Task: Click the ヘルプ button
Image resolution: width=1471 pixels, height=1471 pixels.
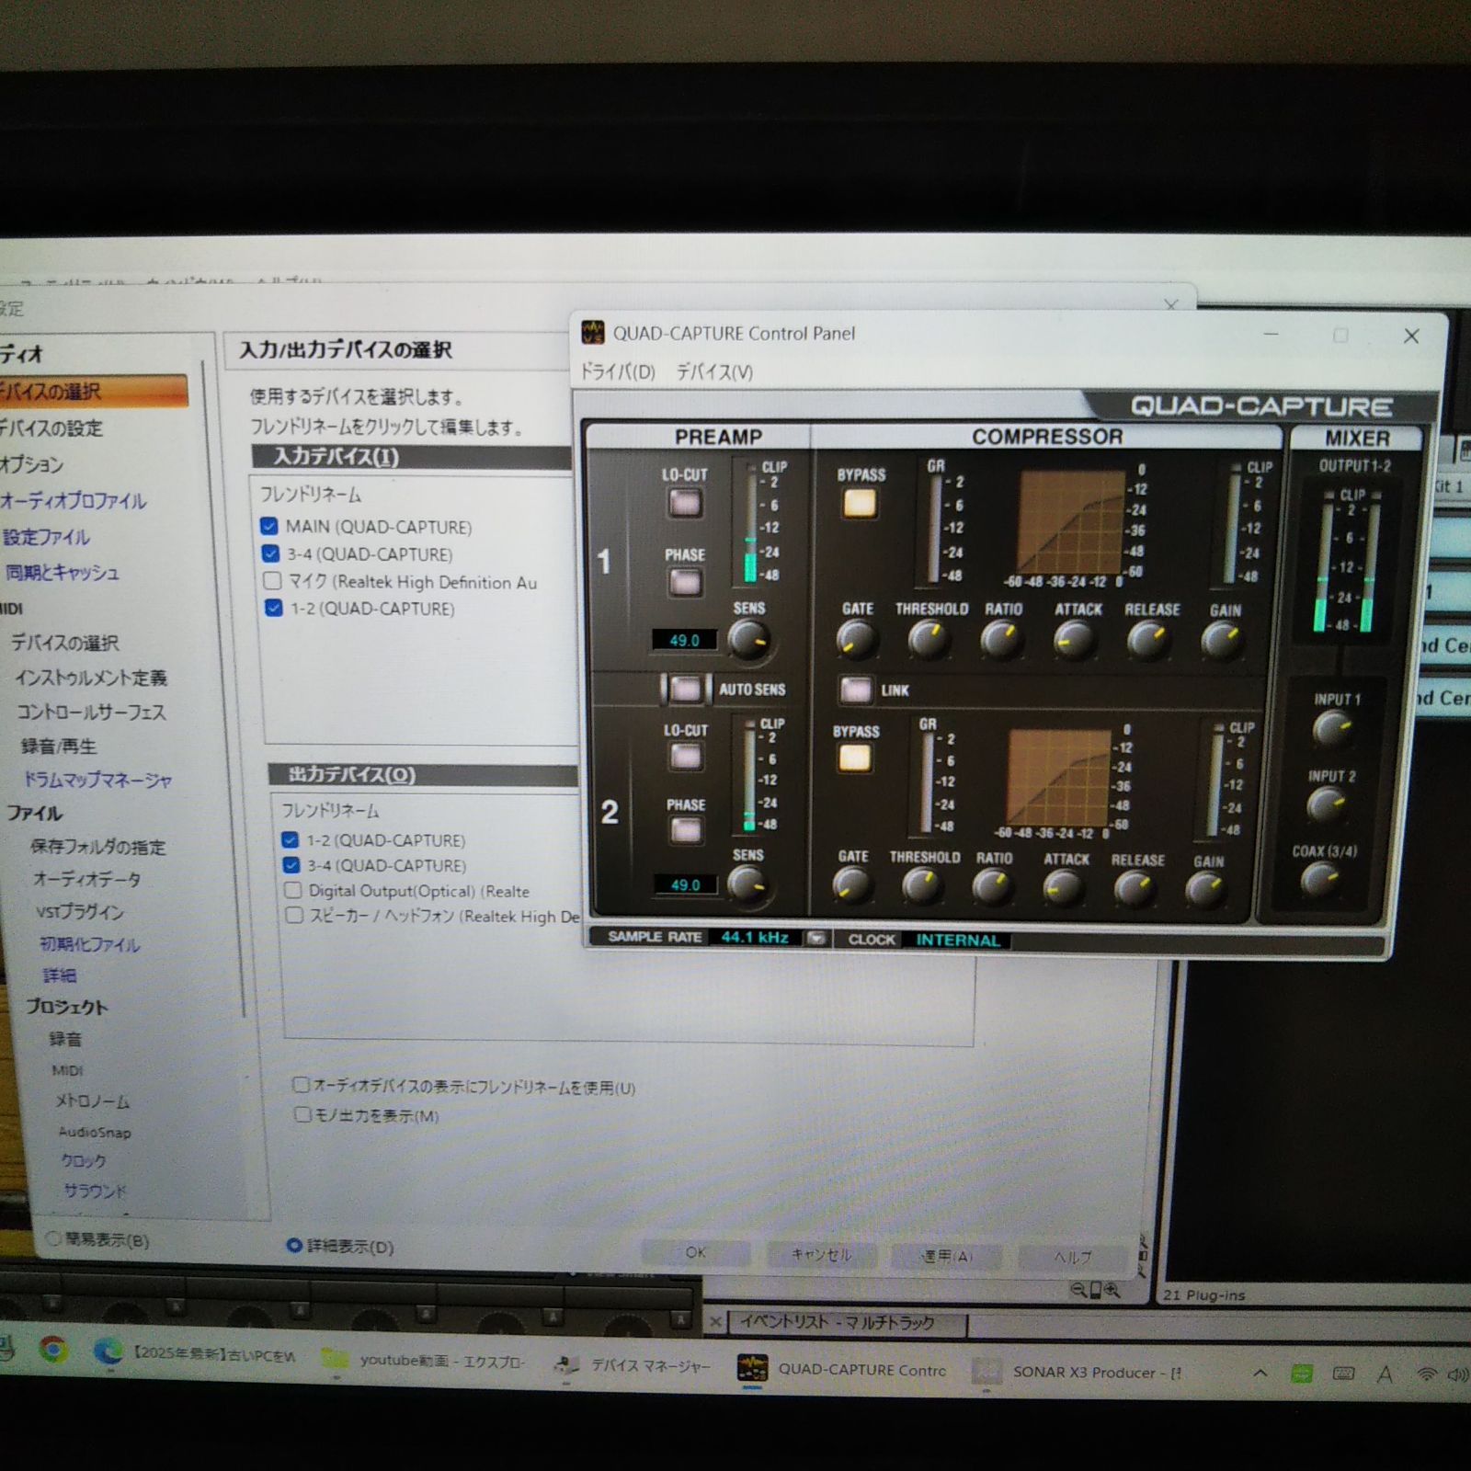Action: point(1072,1257)
